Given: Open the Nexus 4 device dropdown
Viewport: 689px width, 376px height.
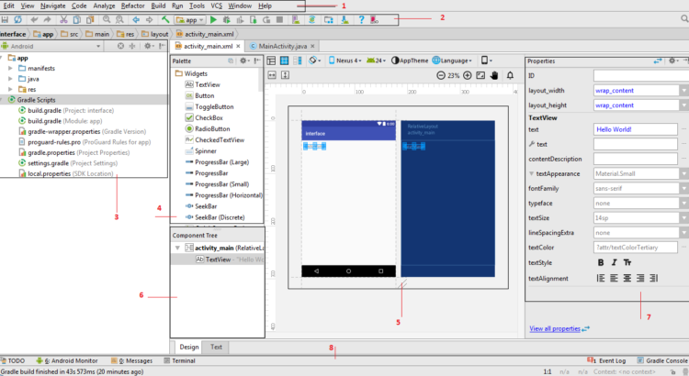Looking at the screenshot, I should click(x=348, y=61).
